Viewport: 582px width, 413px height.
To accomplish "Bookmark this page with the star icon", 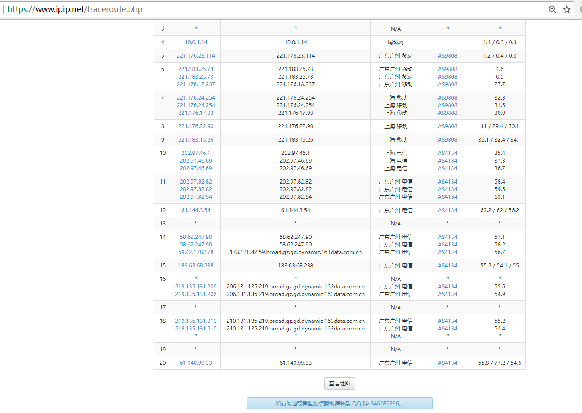I will pos(567,9).
